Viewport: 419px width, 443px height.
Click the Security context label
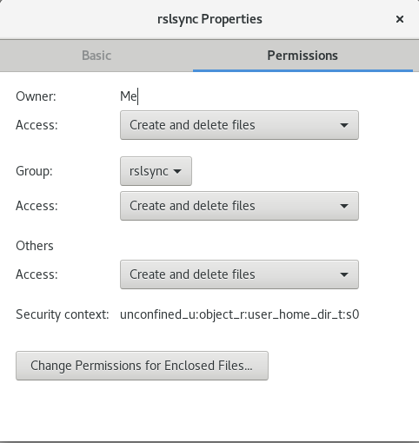pyautogui.click(x=63, y=314)
